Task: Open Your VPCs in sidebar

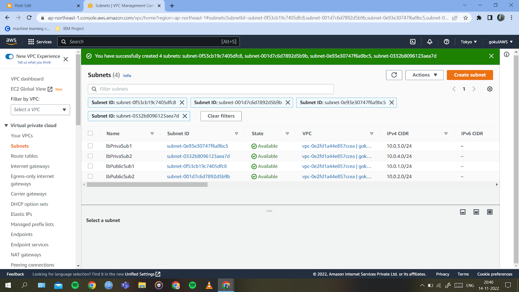Action: (x=22, y=136)
